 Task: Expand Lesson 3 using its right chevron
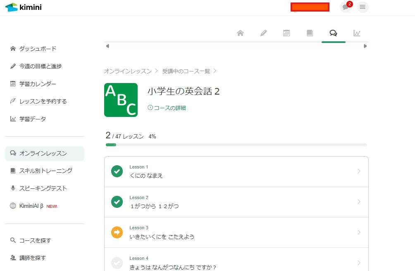pos(359,233)
